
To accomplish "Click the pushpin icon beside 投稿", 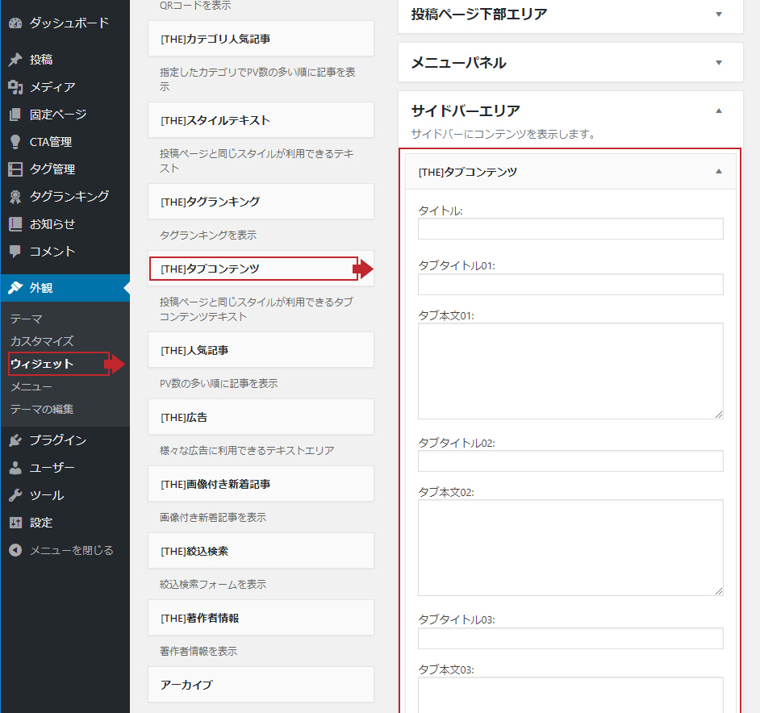I will (15, 60).
